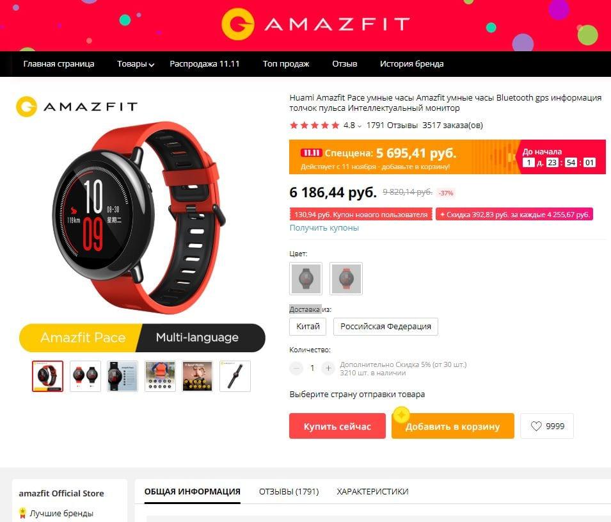The width and height of the screenshot is (611, 522).
Task: Click the Лучшие бренды badge icon
Action: 23,512
